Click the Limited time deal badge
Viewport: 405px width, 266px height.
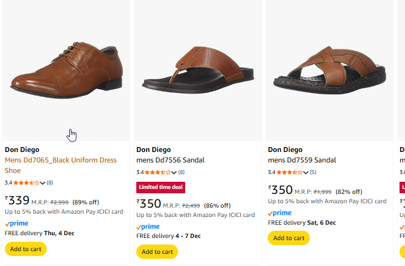[160, 187]
